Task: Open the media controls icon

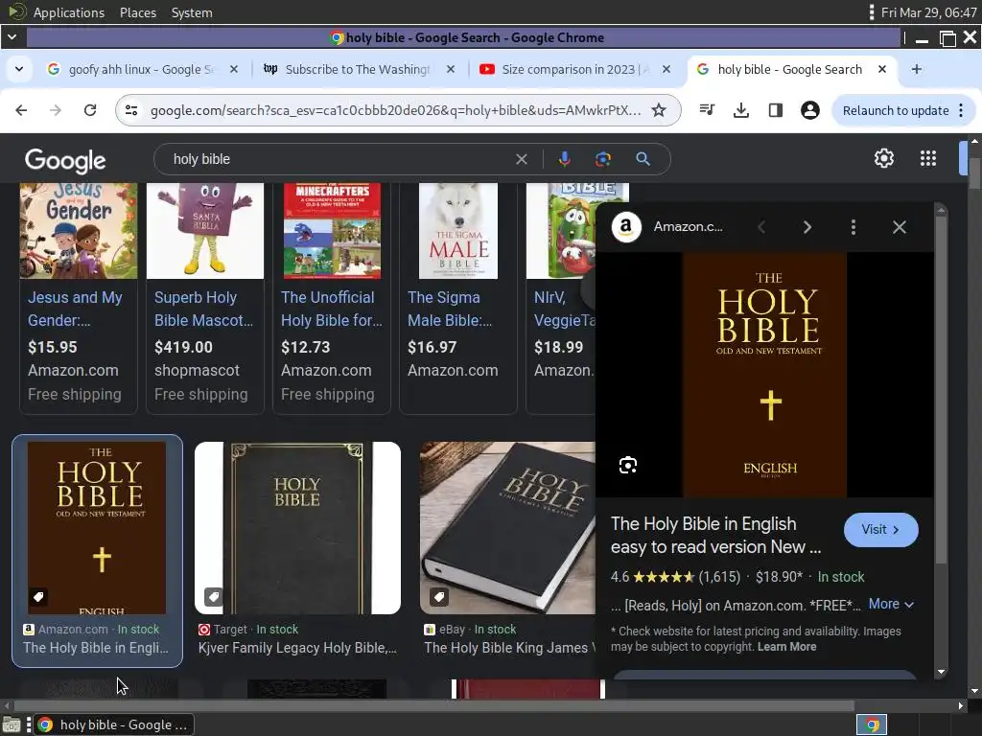Action: [x=707, y=110]
